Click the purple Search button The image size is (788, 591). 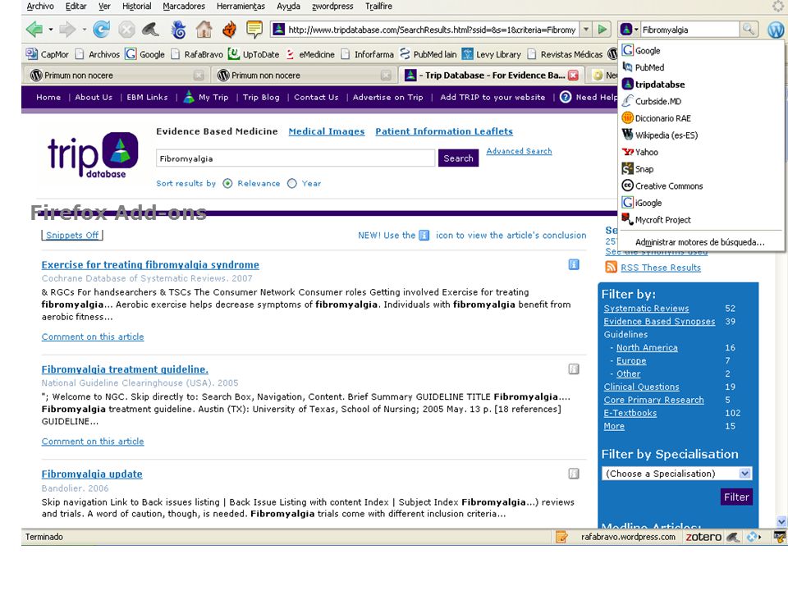pos(458,158)
